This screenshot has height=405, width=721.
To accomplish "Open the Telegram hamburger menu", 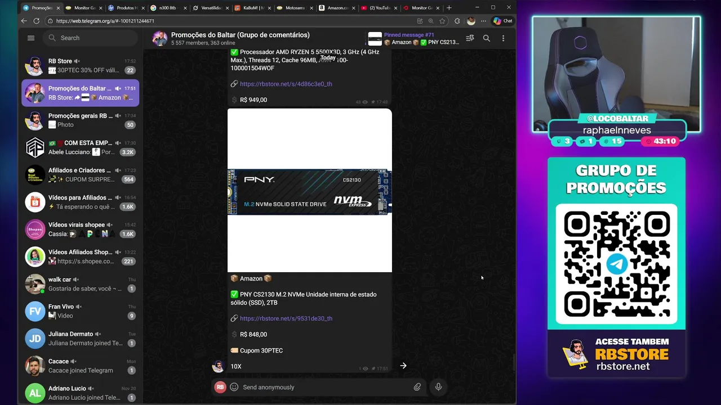I will click(31, 38).
